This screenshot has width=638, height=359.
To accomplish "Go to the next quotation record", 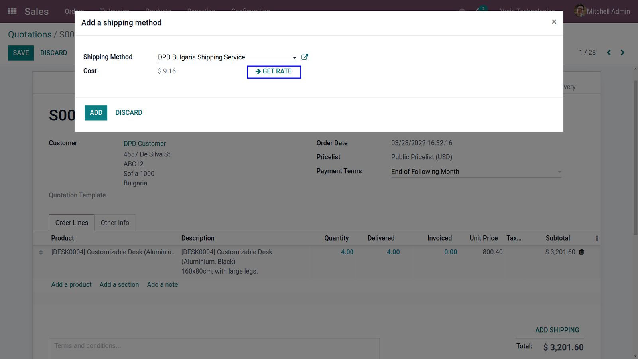I will tap(622, 53).
